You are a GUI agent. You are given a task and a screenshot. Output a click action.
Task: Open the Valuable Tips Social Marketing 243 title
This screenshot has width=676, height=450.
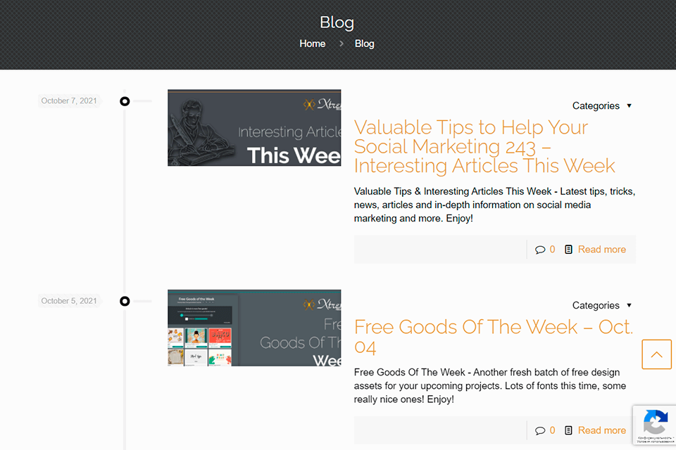pos(484,146)
